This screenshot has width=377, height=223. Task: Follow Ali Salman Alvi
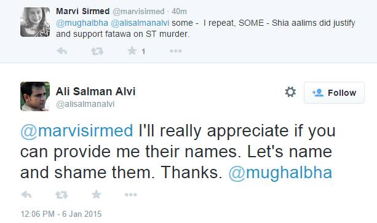click(334, 93)
